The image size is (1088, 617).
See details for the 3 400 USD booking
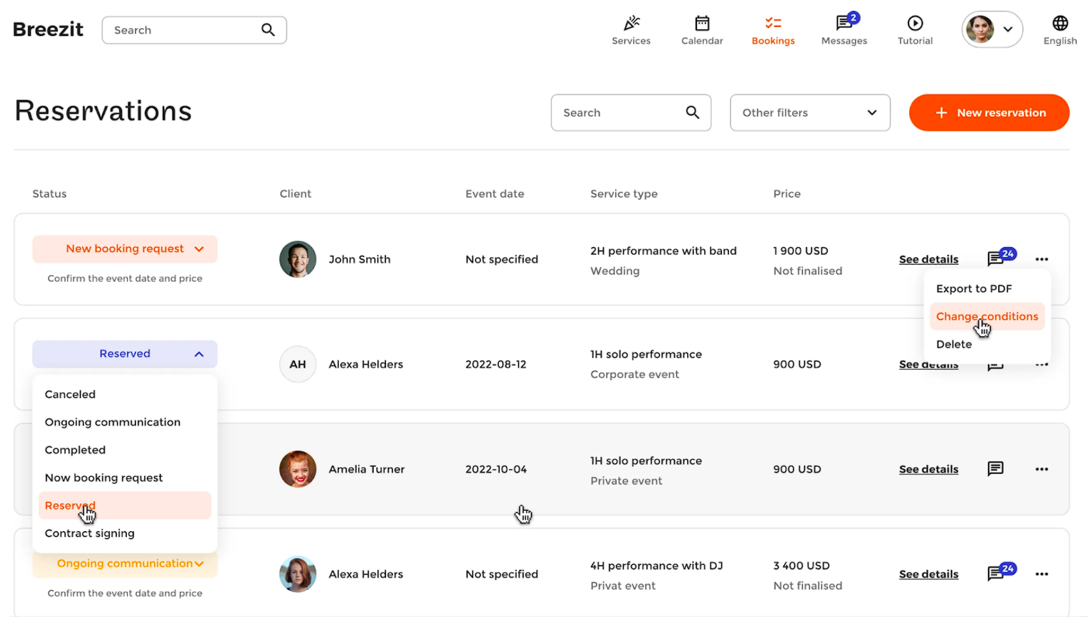pos(928,575)
